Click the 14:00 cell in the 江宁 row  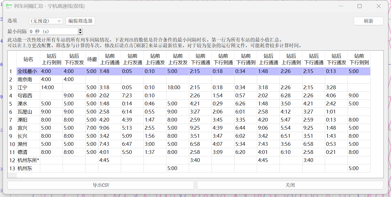coord(52,88)
